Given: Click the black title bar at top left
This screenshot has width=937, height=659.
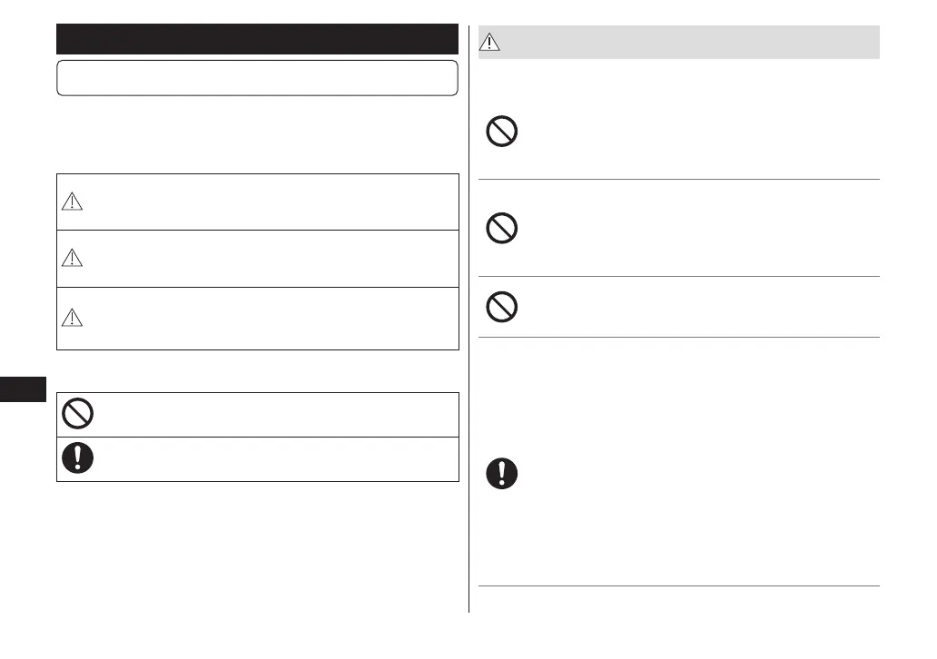Looking at the screenshot, I should (257, 40).
